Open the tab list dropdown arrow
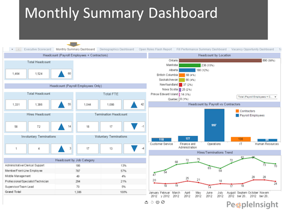Image resolution: width=287 pixels, height=215 pixels. click(12, 49)
